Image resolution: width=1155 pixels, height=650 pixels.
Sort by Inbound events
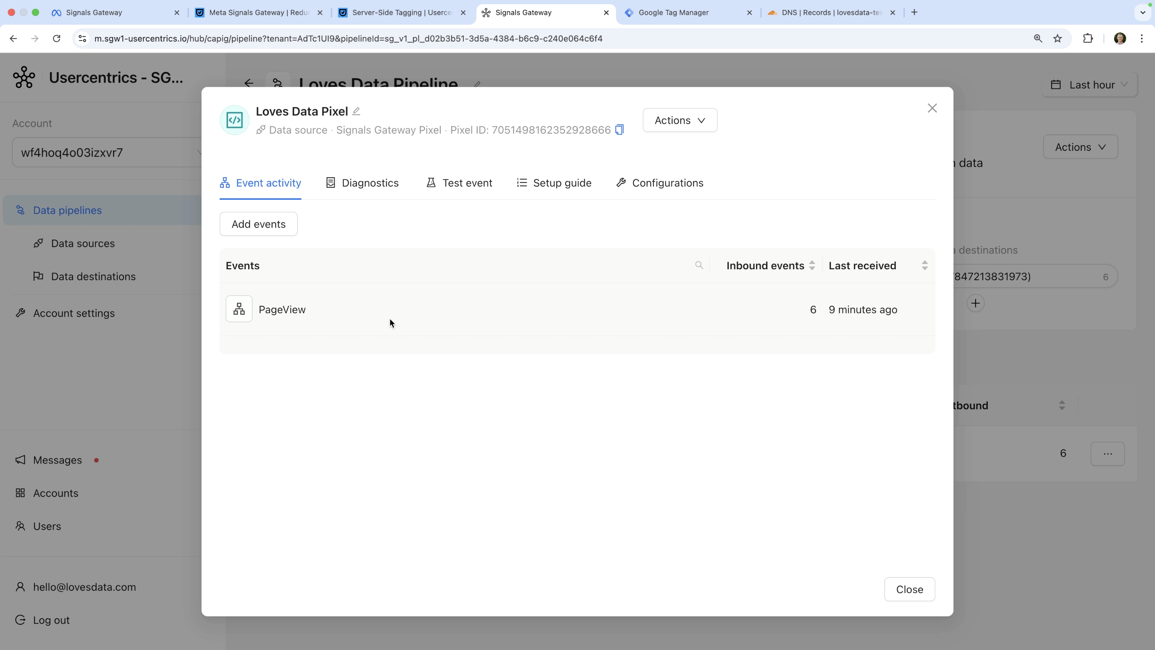812,265
